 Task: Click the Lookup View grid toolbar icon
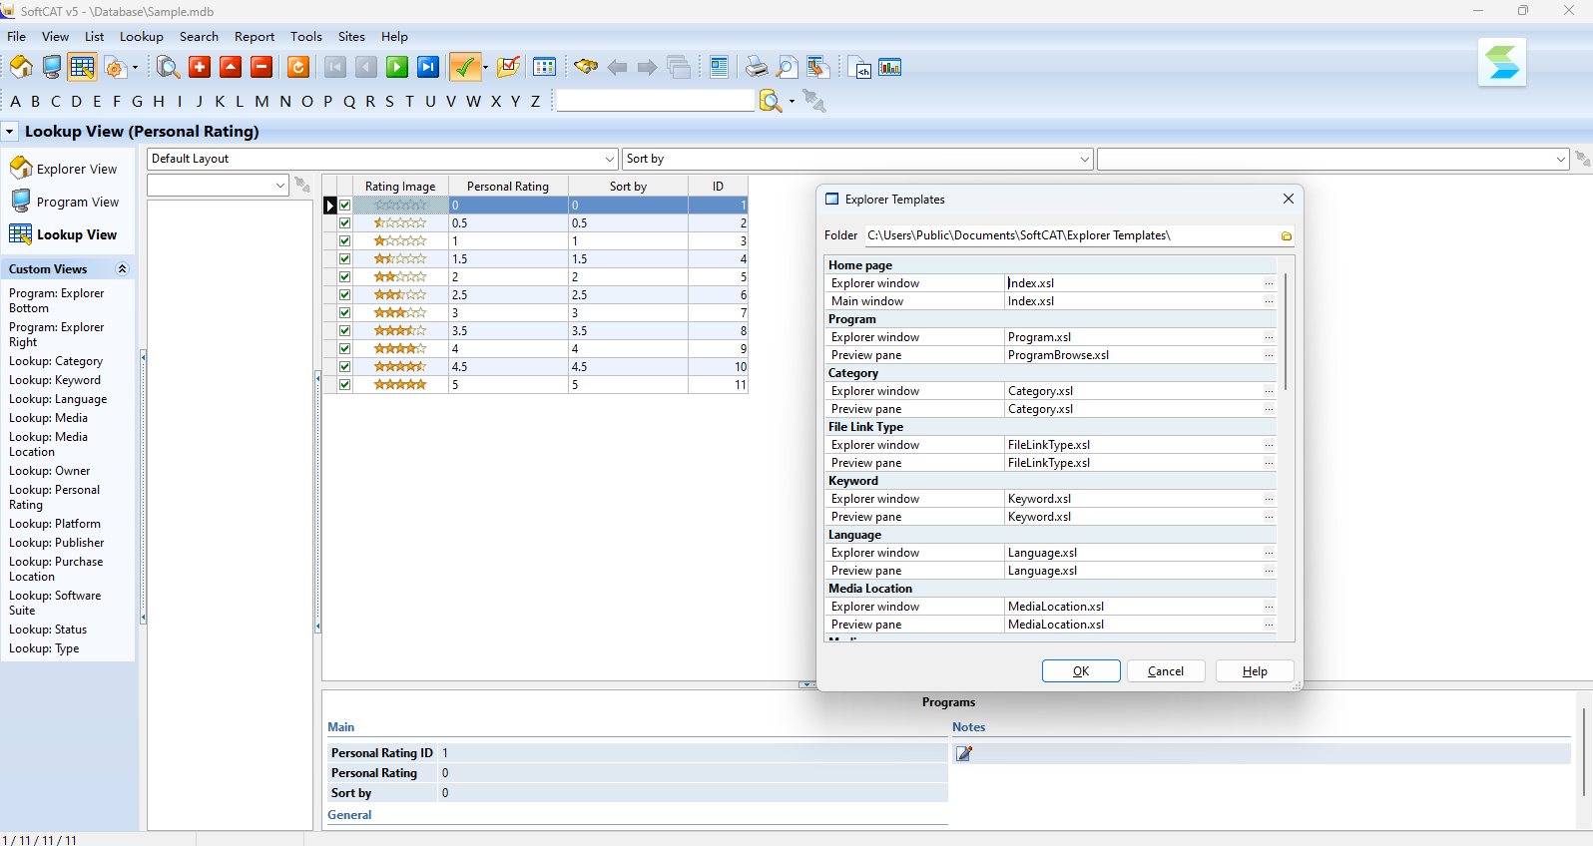(x=82, y=67)
